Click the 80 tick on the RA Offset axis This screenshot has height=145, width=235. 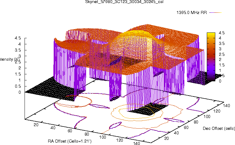87,134
